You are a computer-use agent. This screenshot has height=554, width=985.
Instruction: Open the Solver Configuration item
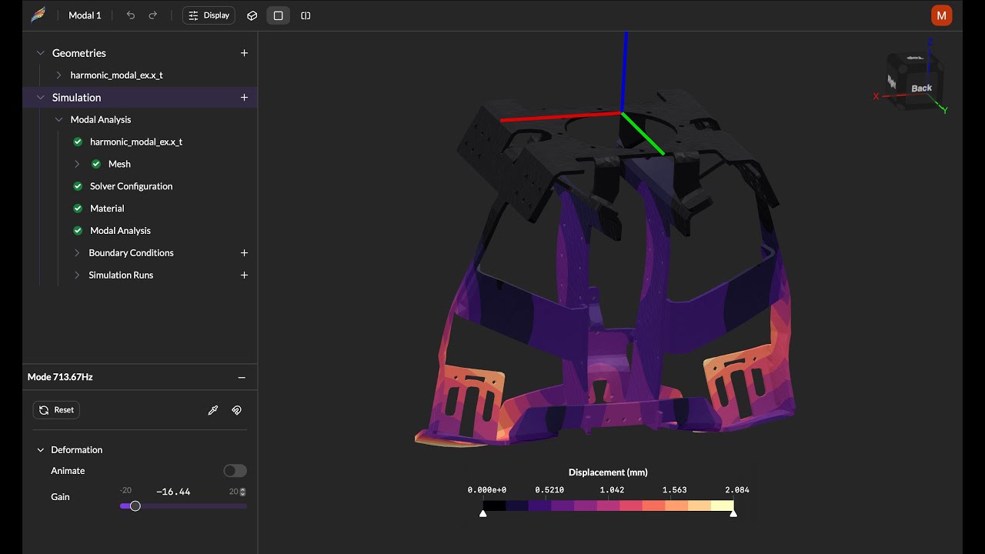click(x=132, y=186)
